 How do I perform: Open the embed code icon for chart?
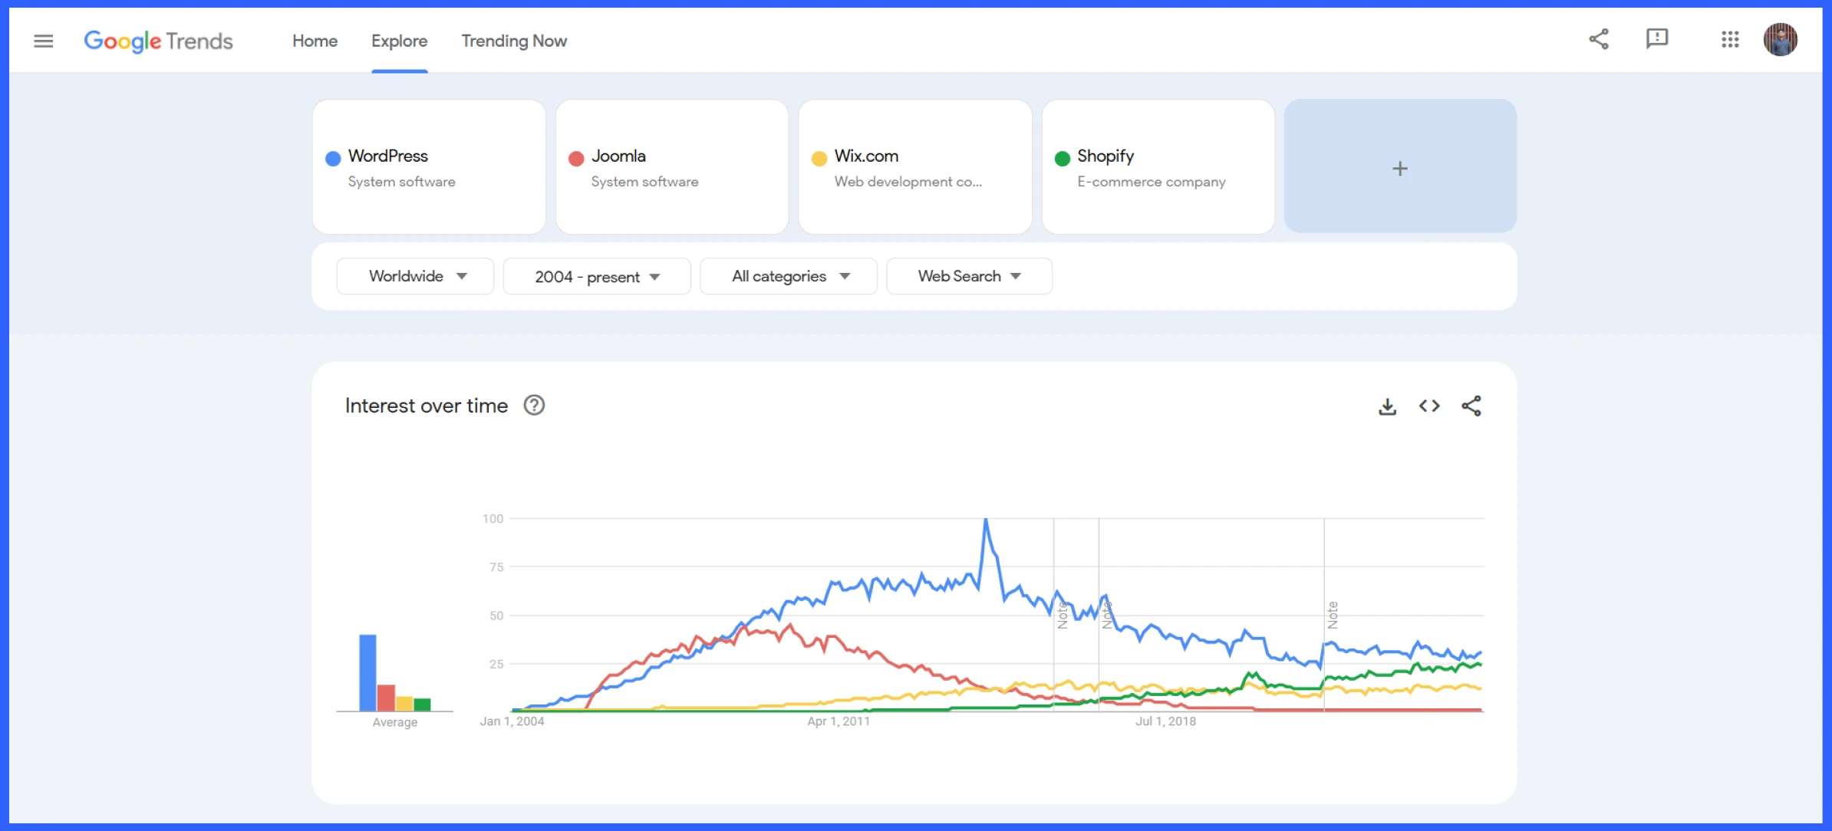1429,406
